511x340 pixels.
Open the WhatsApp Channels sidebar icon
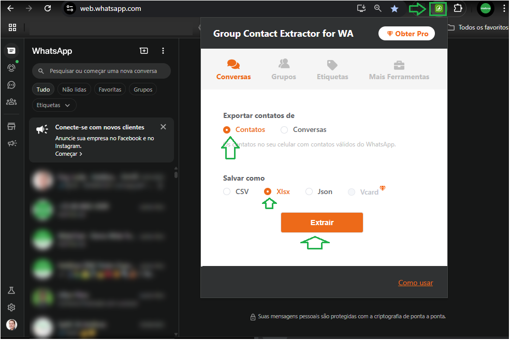pyautogui.click(x=11, y=85)
